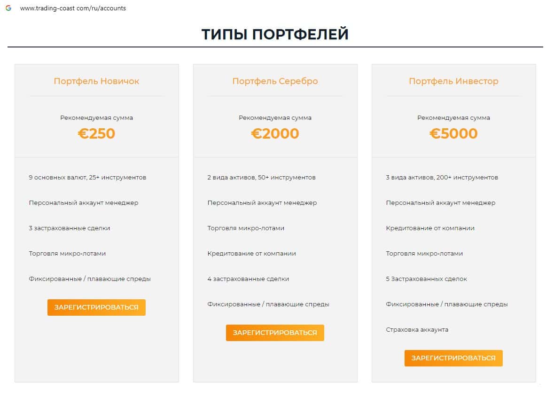Select the Портфель Серебро title
This screenshot has height=397, width=546.
point(275,81)
